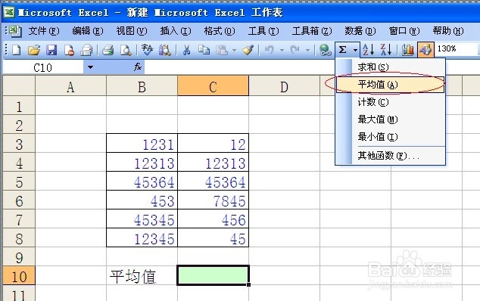Click the Format Painter brush icon
This screenshot has height=301, width=480.
tap(248, 50)
